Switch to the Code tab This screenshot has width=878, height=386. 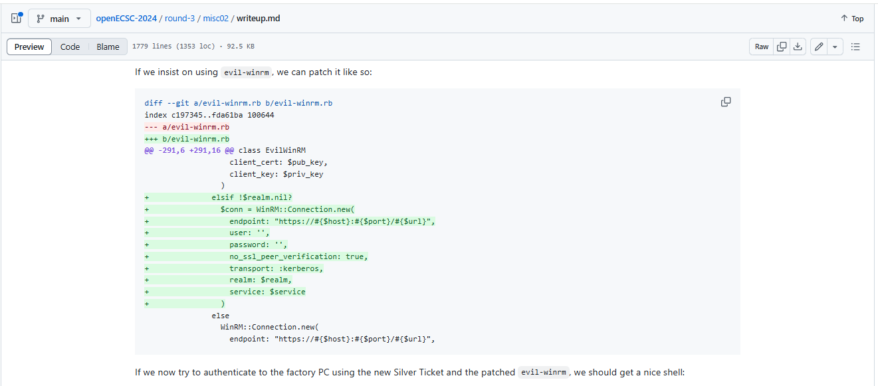(x=70, y=47)
